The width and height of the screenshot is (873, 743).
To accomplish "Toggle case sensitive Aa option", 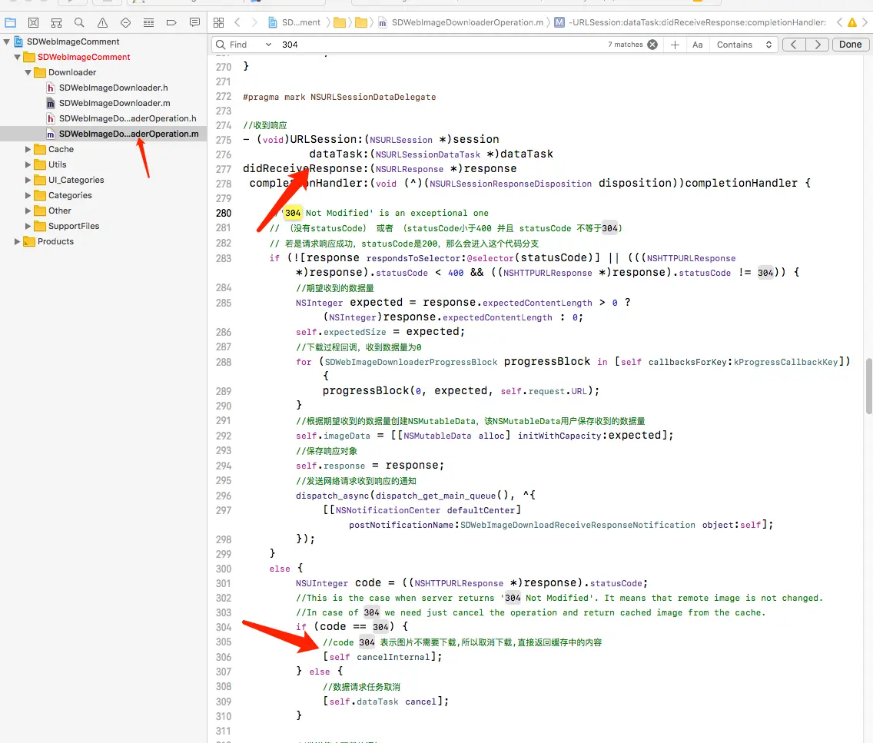I will click(698, 45).
